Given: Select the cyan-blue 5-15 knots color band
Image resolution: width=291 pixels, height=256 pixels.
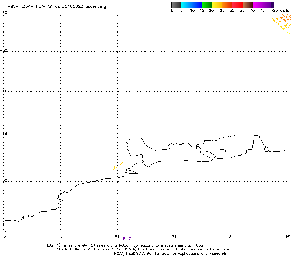Looking at the screenshot, I should pyautogui.click(x=192, y=5).
